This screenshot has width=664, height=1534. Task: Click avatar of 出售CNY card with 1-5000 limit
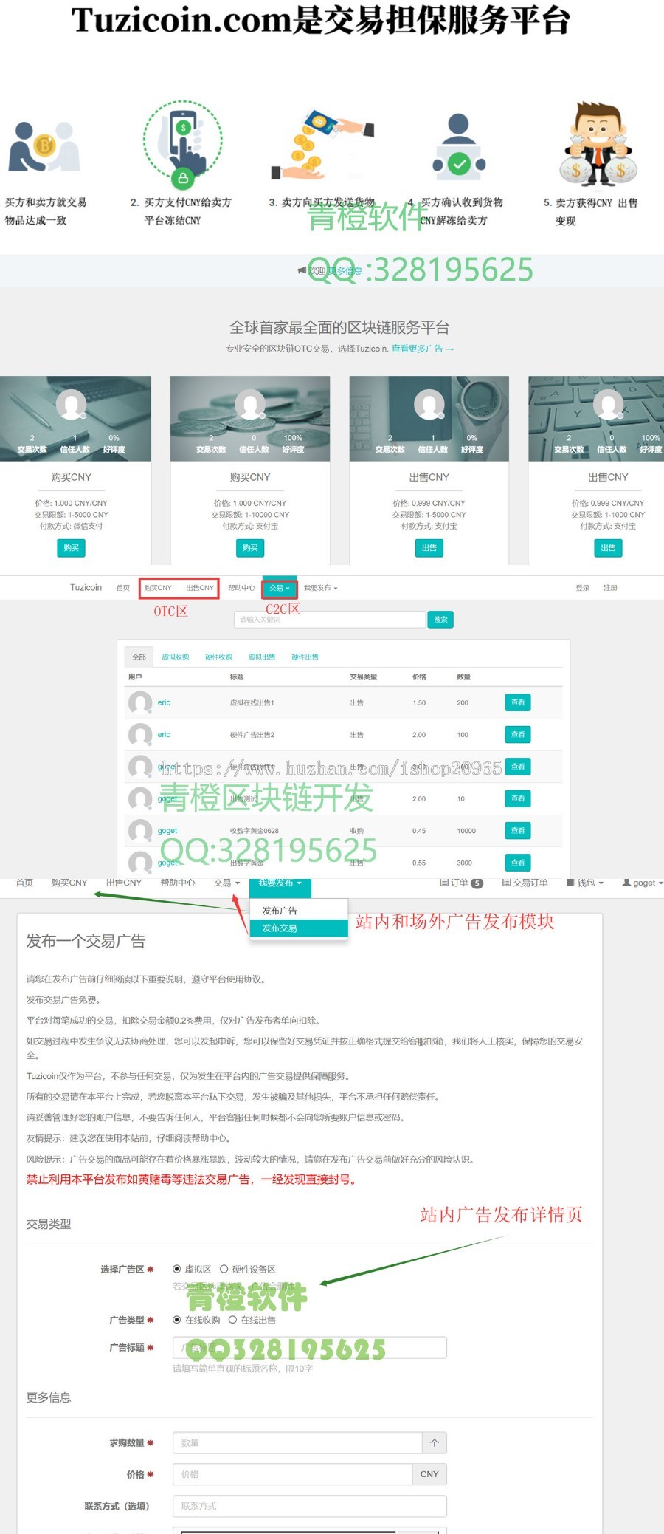tap(429, 405)
